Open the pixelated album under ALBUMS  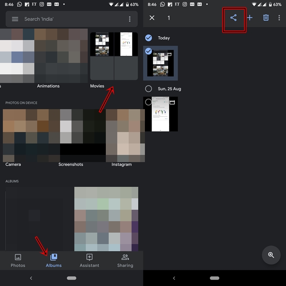coord(106,219)
